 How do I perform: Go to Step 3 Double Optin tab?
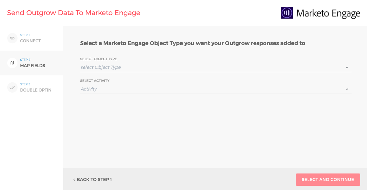click(x=32, y=87)
